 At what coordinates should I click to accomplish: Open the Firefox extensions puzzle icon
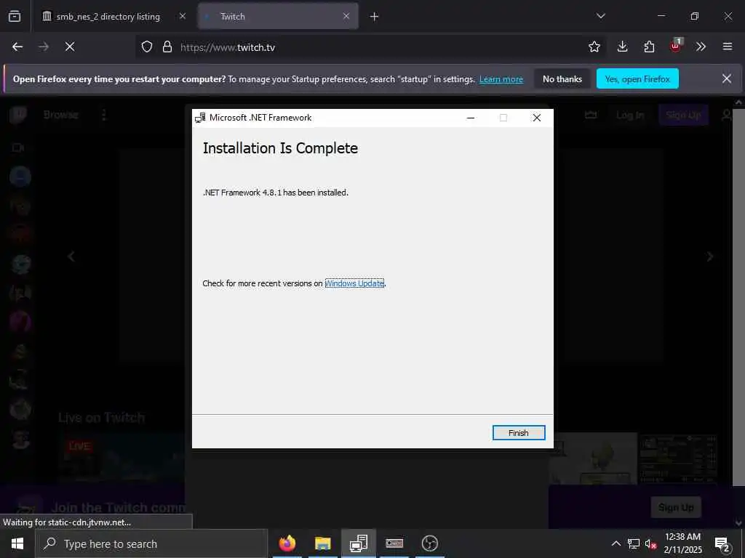point(649,46)
